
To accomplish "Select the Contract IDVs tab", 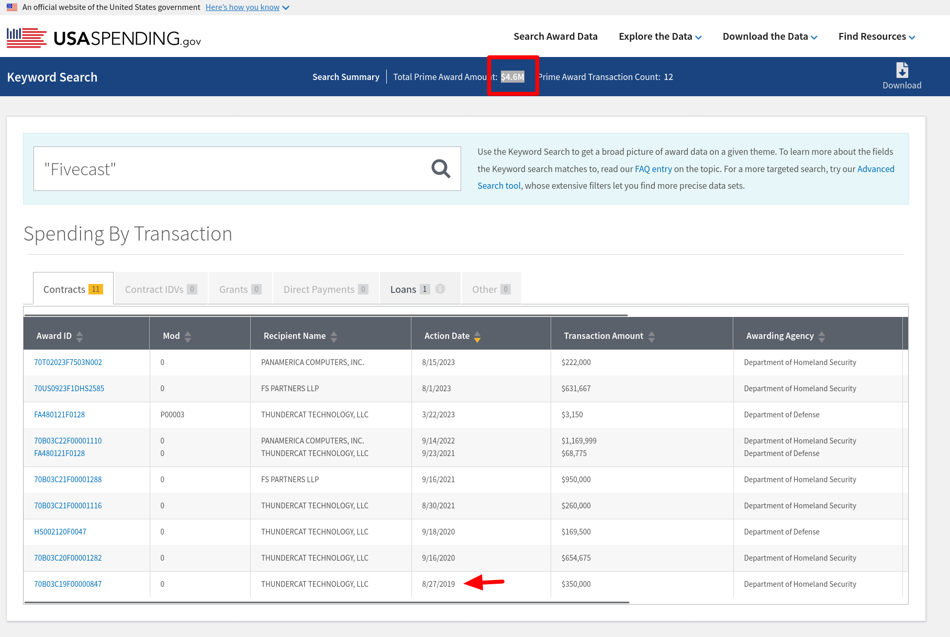I will (x=161, y=289).
